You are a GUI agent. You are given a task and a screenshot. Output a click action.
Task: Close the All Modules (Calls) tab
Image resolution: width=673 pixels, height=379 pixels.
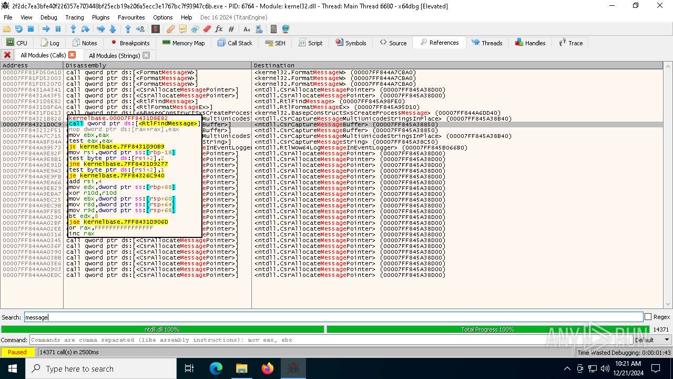coord(72,55)
